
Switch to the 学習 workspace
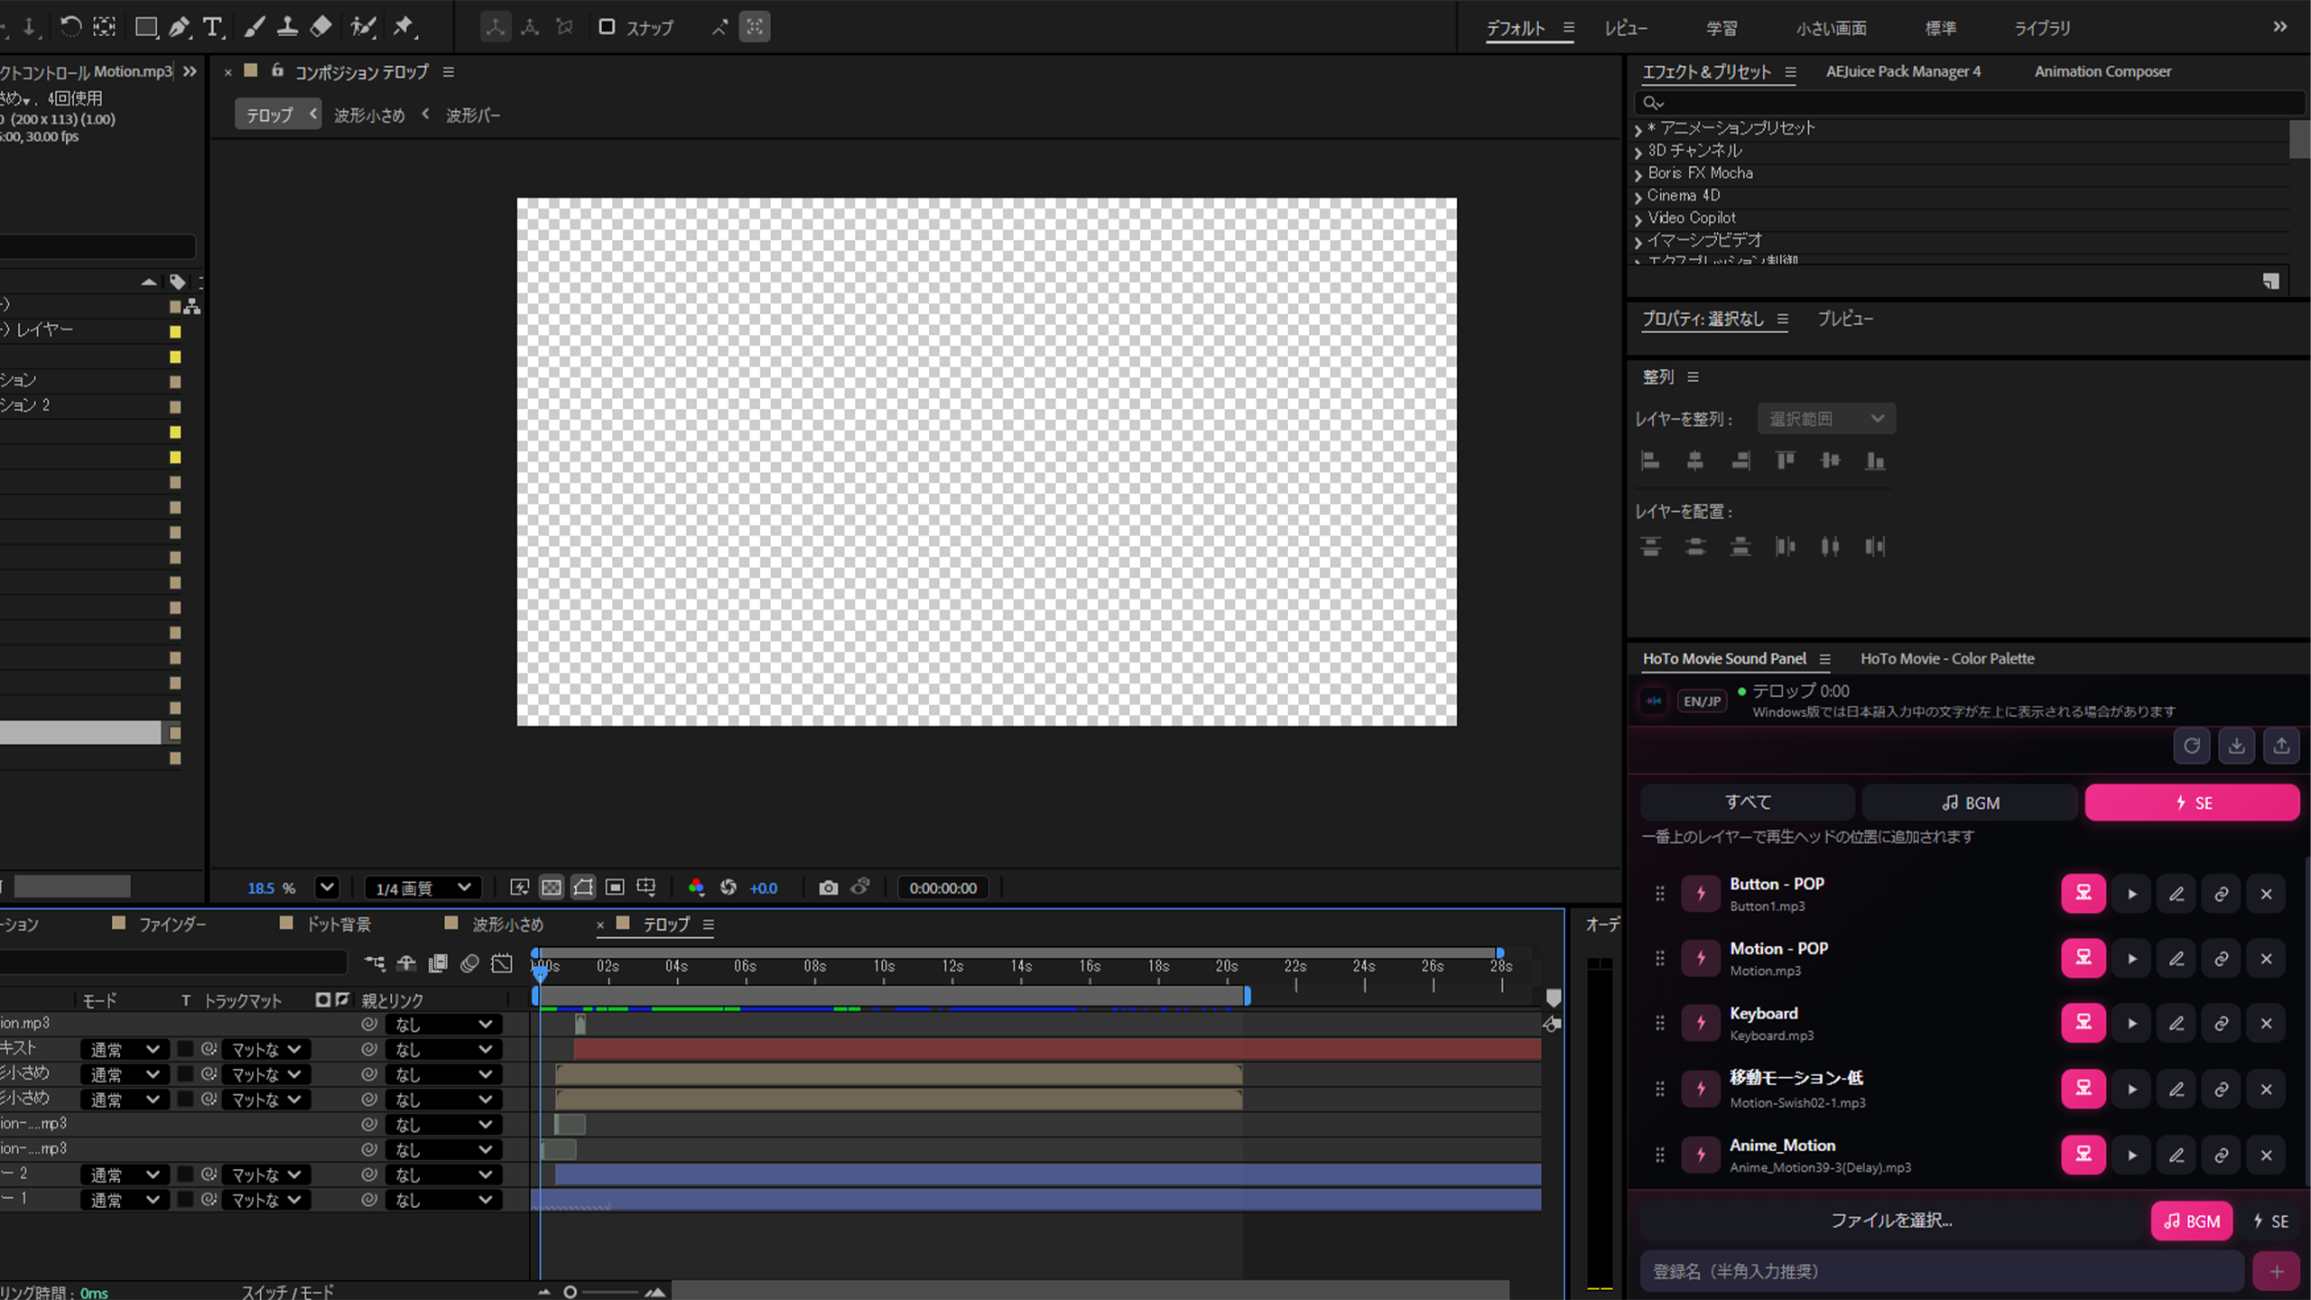[1722, 28]
